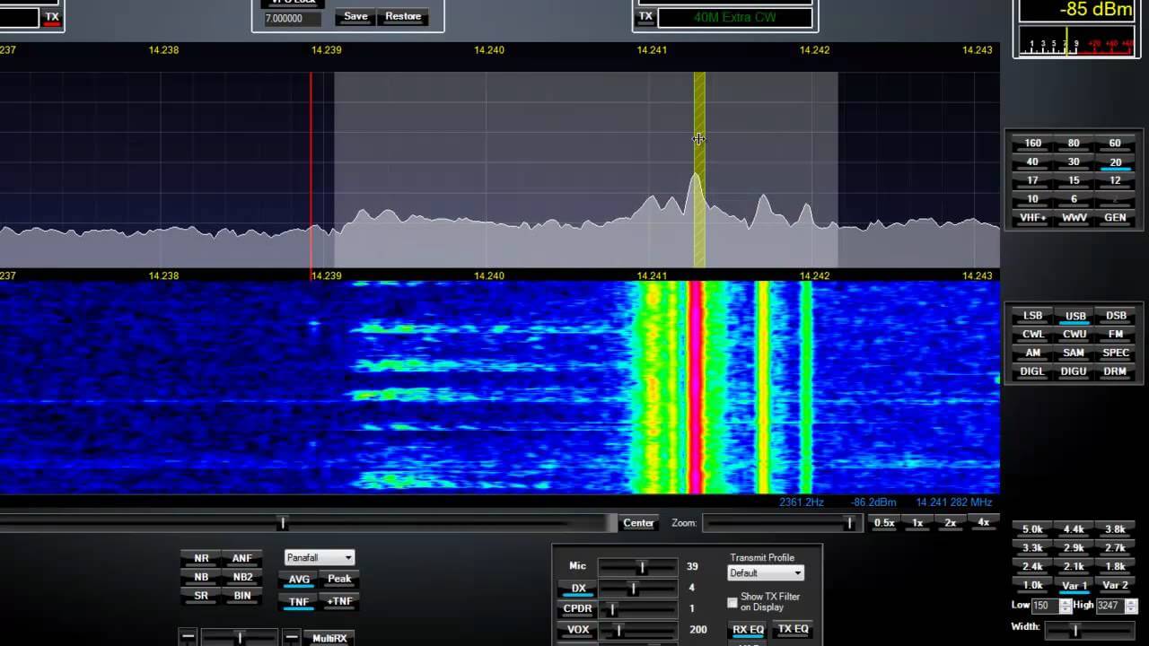Select the 40 meter band
Screen dimensions: 1149x646
pyautogui.click(x=1031, y=161)
